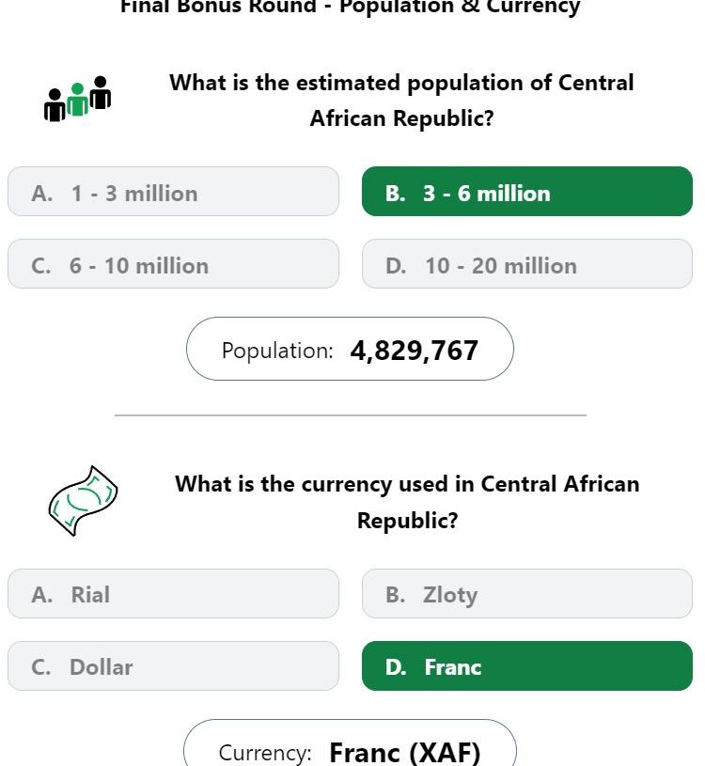This screenshot has width=705, height=766.
Task: Click the Population: 4,829,767 result pill
Action: pyautogui.click(x=350, y=349)
